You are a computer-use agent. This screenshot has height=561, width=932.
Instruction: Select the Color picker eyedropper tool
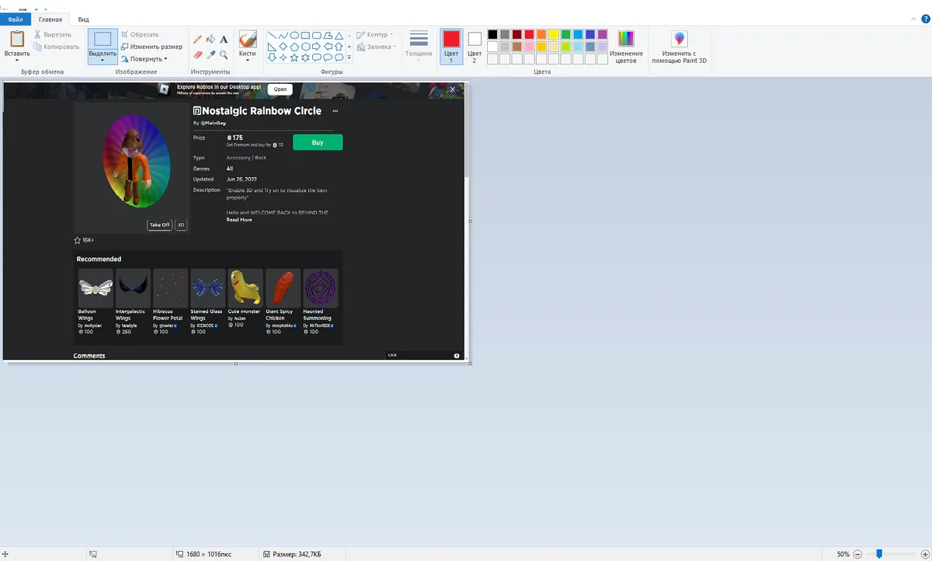210,55
